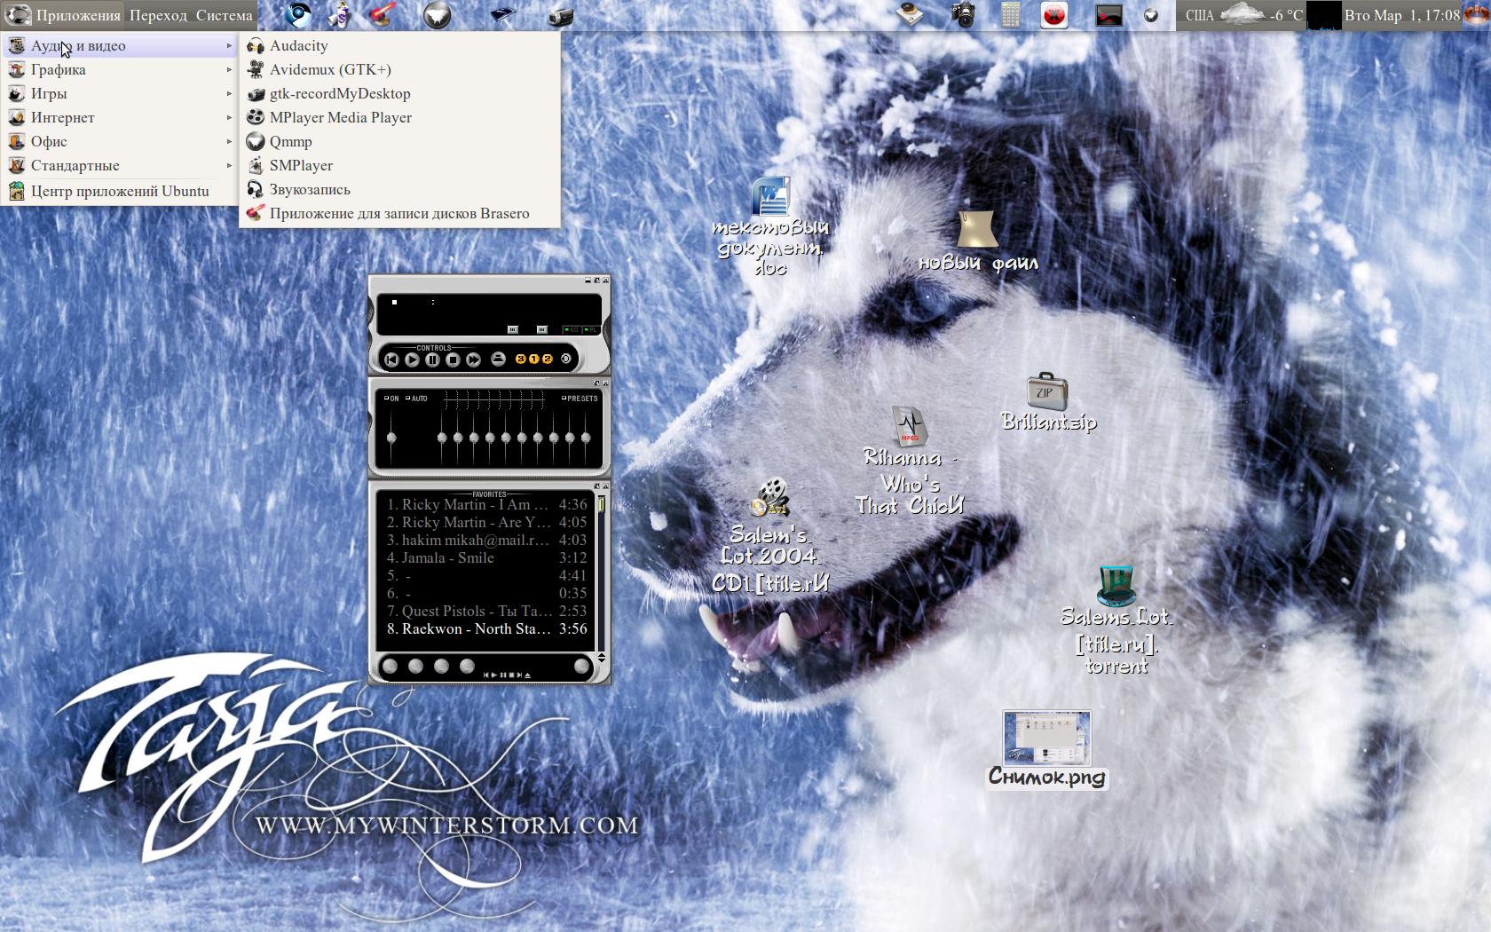Screen dimensions: 1491x932
Task: Click the yellow 3 button in player
Action: 521,359
